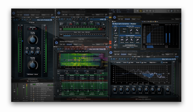Click the DPMP logo icon in the title strip
The height and width of the screenshot is (112, 193).
(x=105, y=19)
